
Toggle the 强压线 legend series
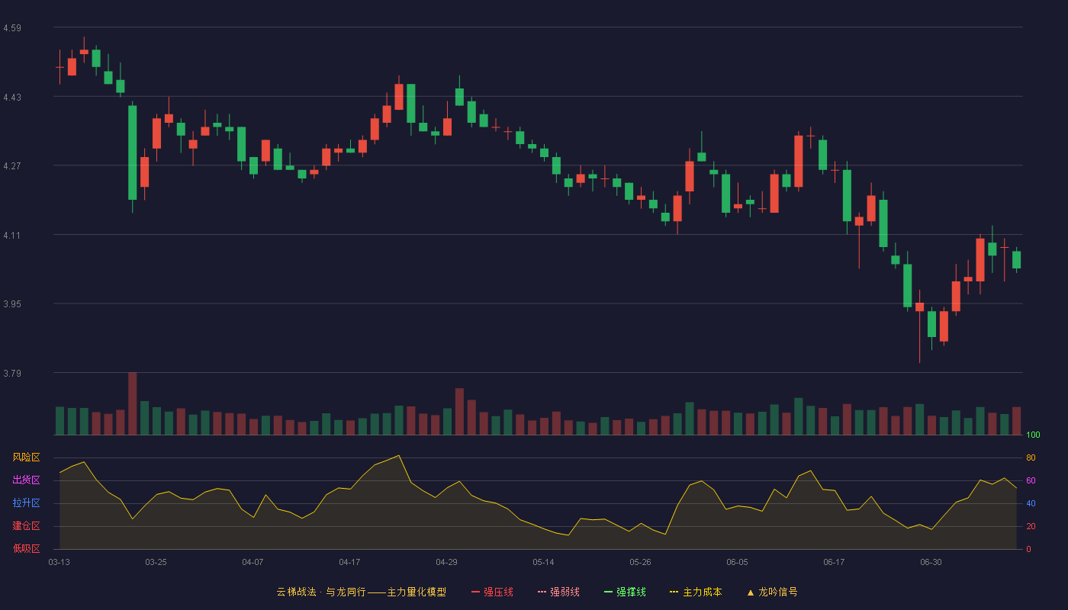492,592
